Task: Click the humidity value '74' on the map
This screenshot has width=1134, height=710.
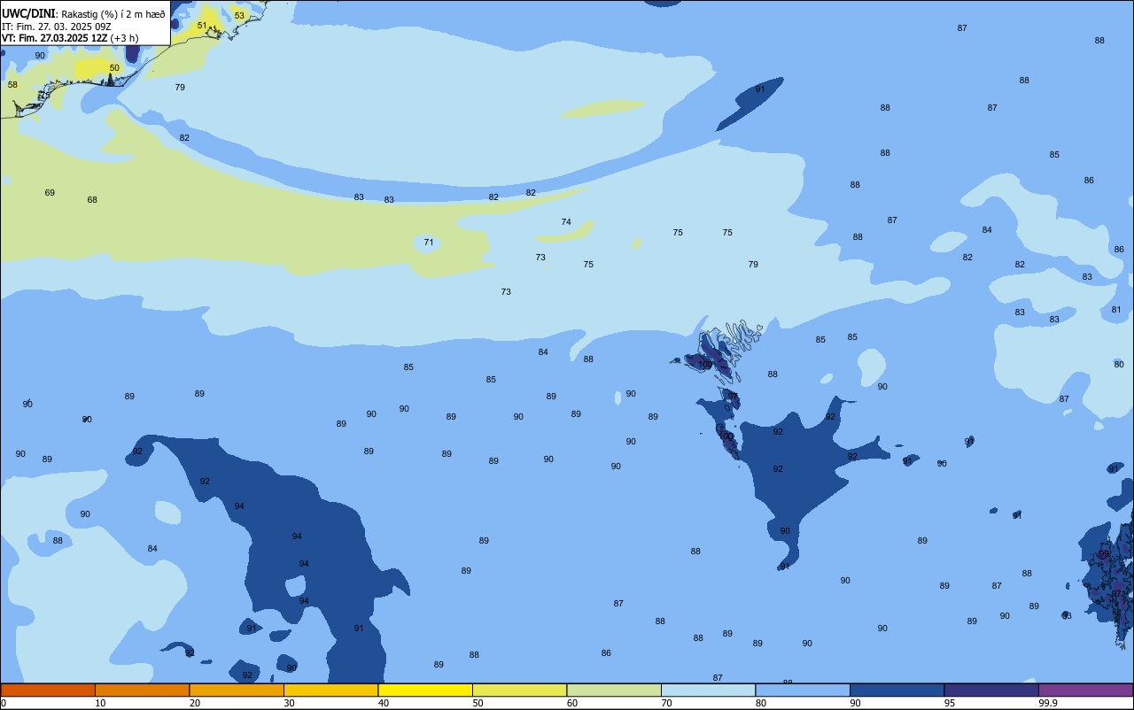Action: click(x=566, y=222)
